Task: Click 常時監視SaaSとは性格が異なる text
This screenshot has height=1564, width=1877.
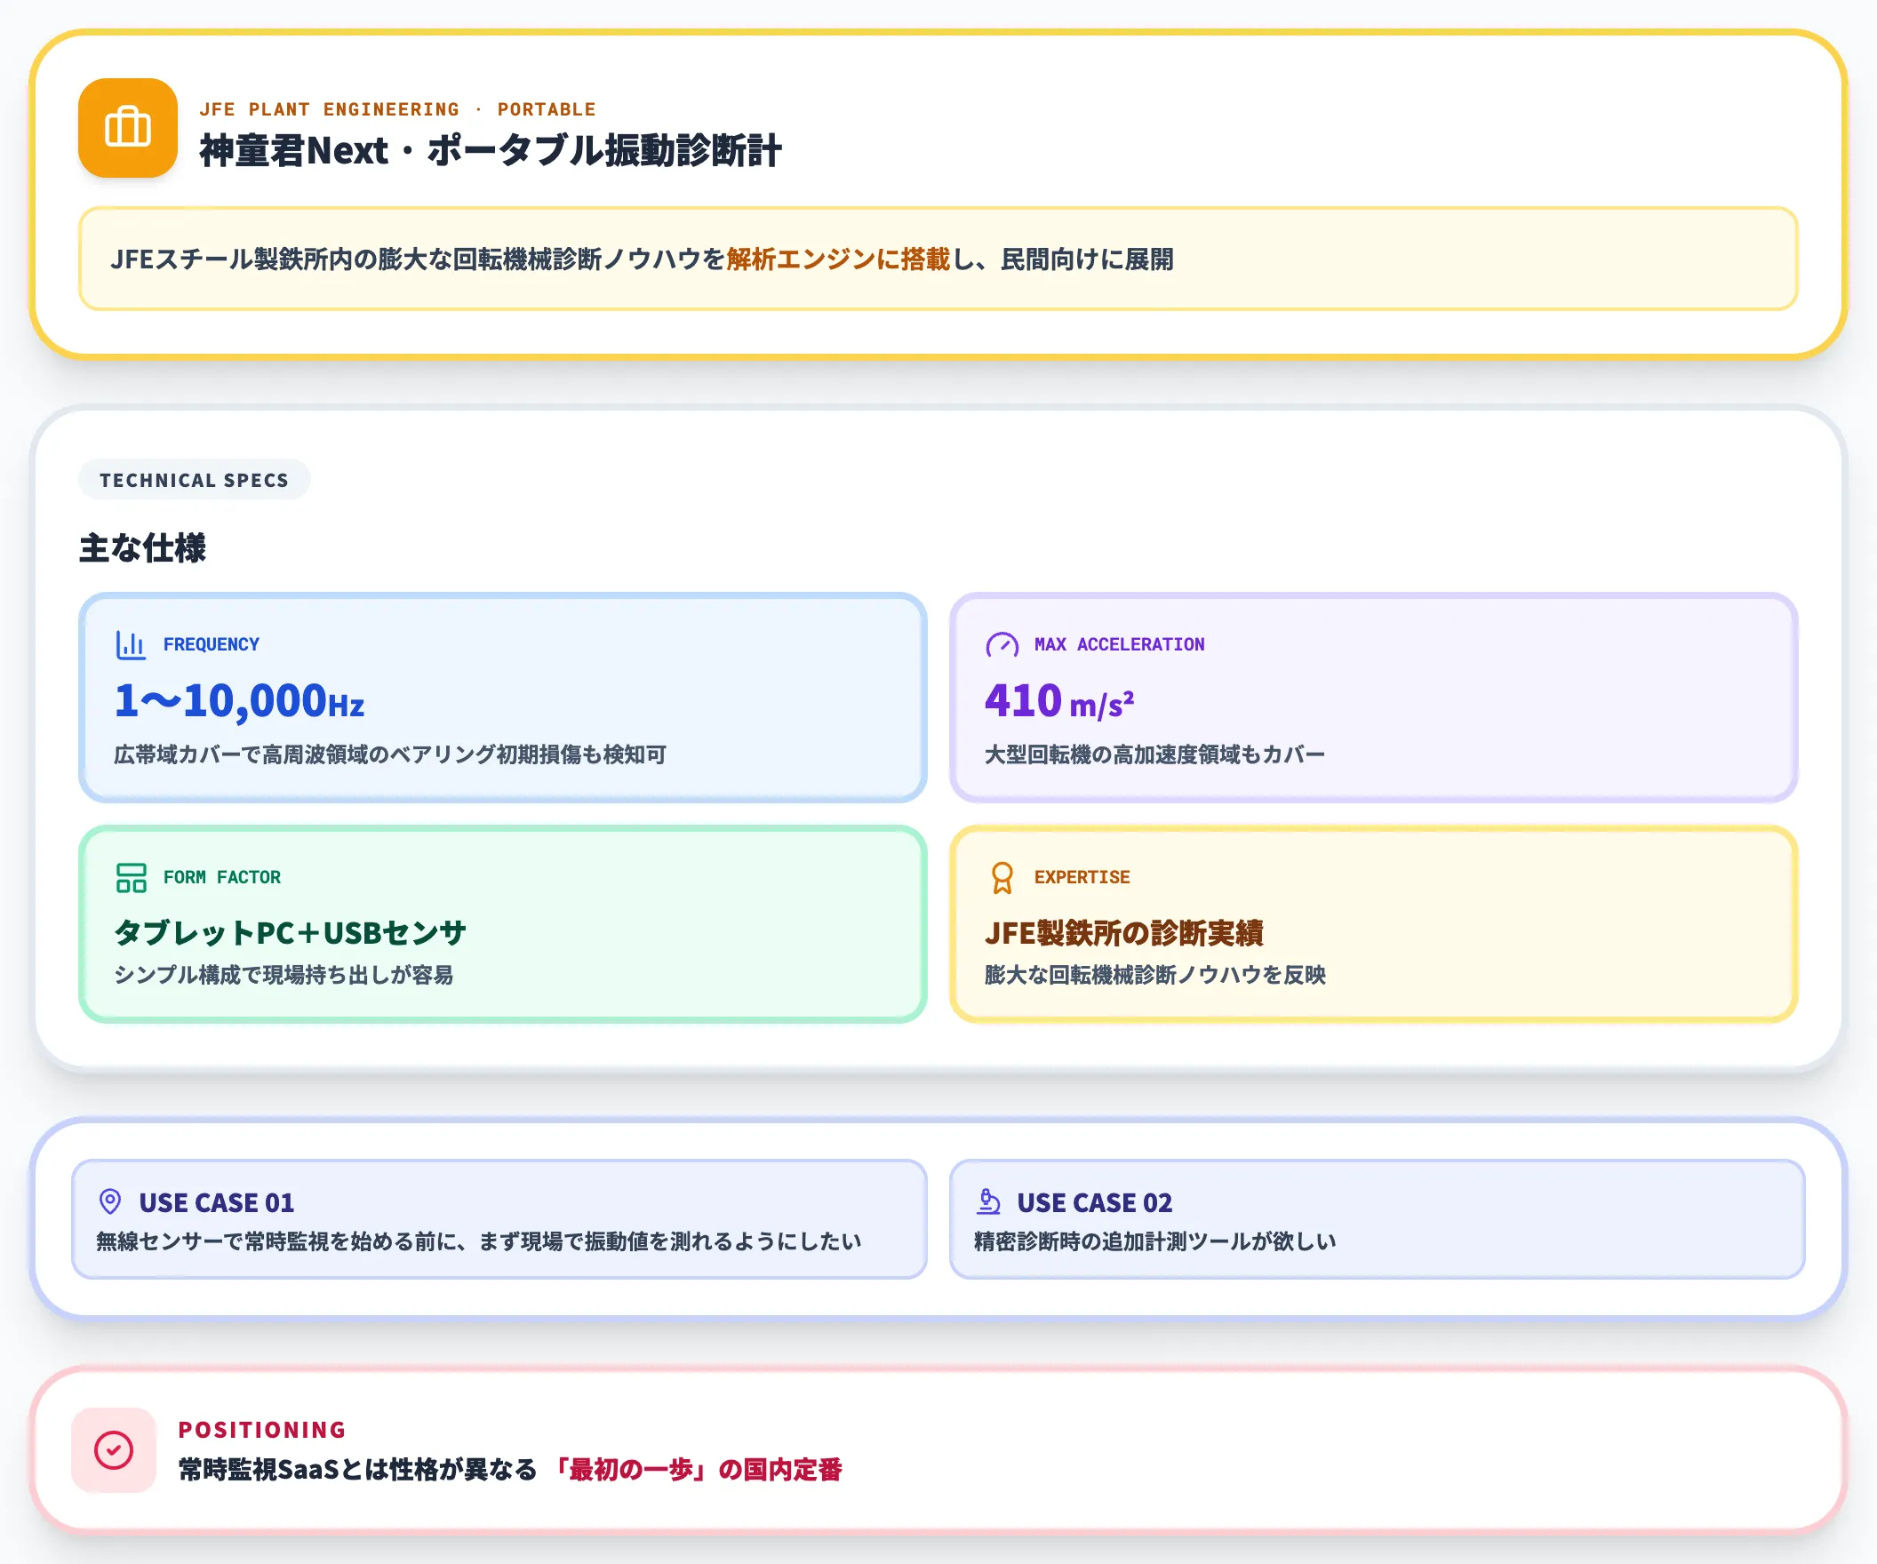Action: (357, 1469)
